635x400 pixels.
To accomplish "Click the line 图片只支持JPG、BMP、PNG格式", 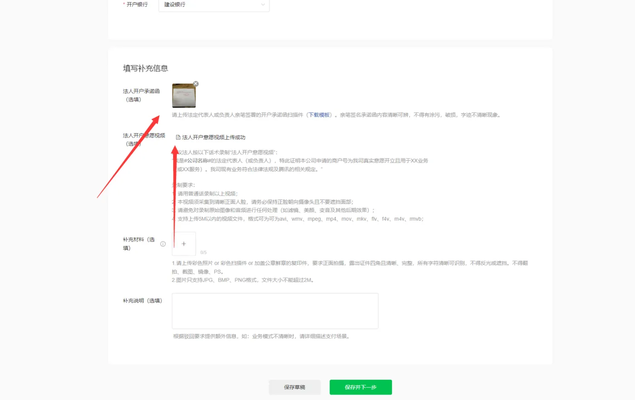I will tap(243, 280).
